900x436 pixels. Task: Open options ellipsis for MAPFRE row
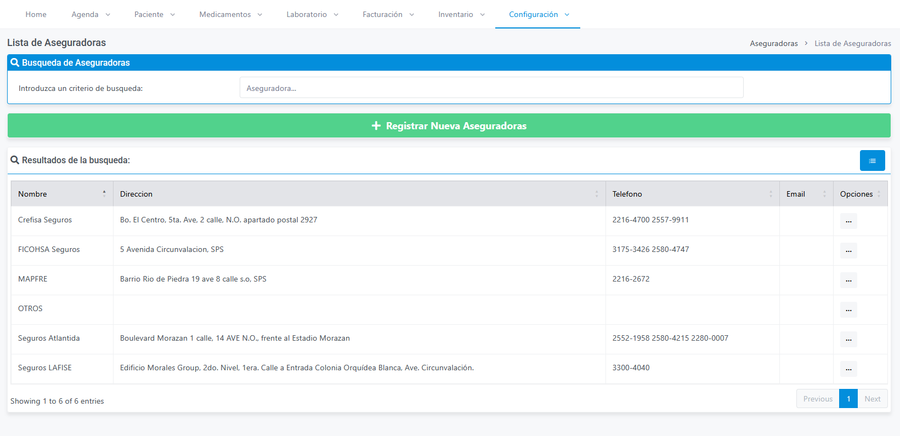(x=848, y=280)
